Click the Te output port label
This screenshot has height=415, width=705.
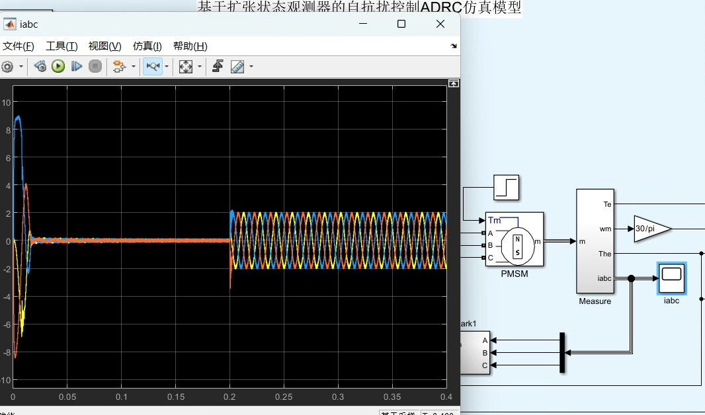tap(607, 204)
